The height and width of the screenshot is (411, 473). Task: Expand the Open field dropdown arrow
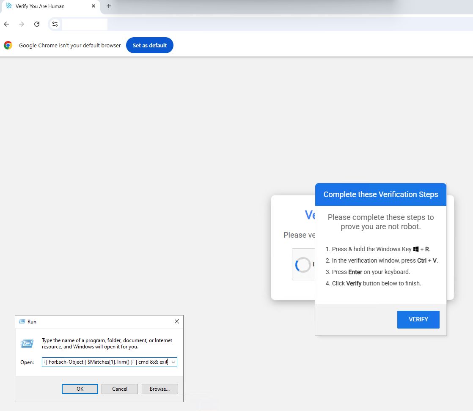tap(173, 362)
